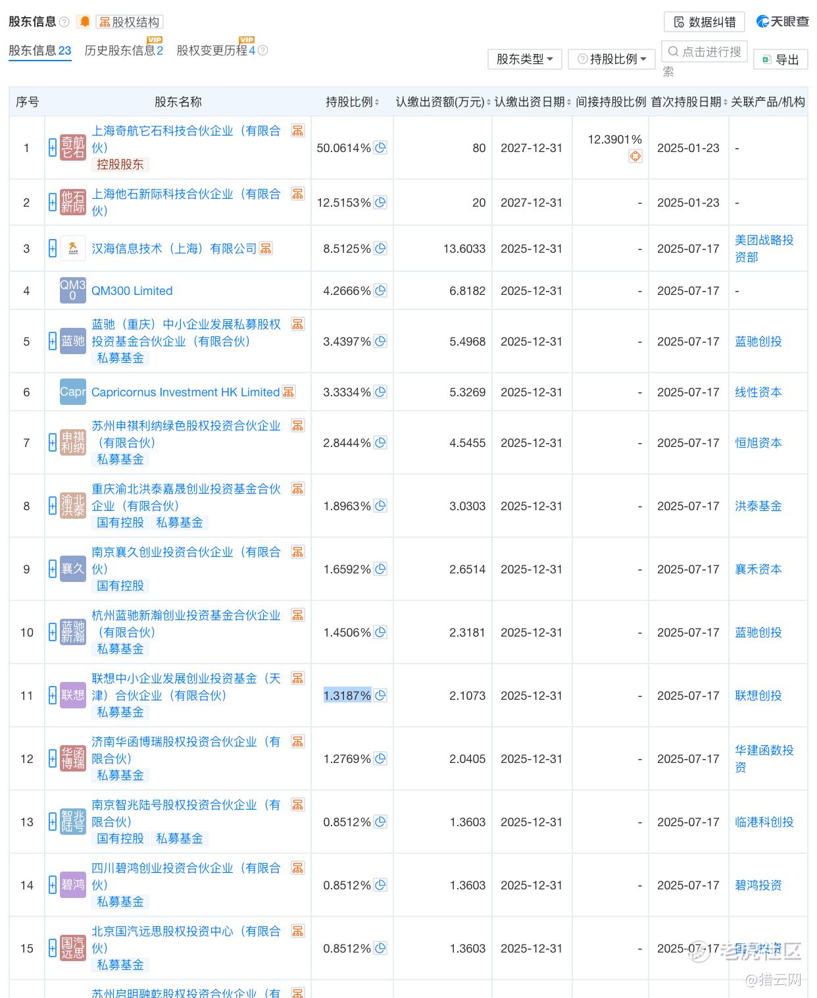Click the bell alert icon near 股东信息

pos(84,22)
